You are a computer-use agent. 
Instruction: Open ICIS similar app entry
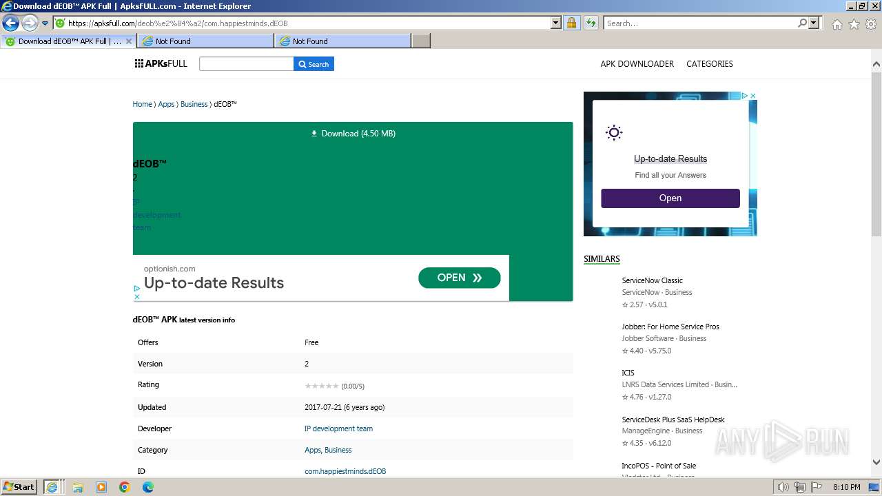pos(628,373)
